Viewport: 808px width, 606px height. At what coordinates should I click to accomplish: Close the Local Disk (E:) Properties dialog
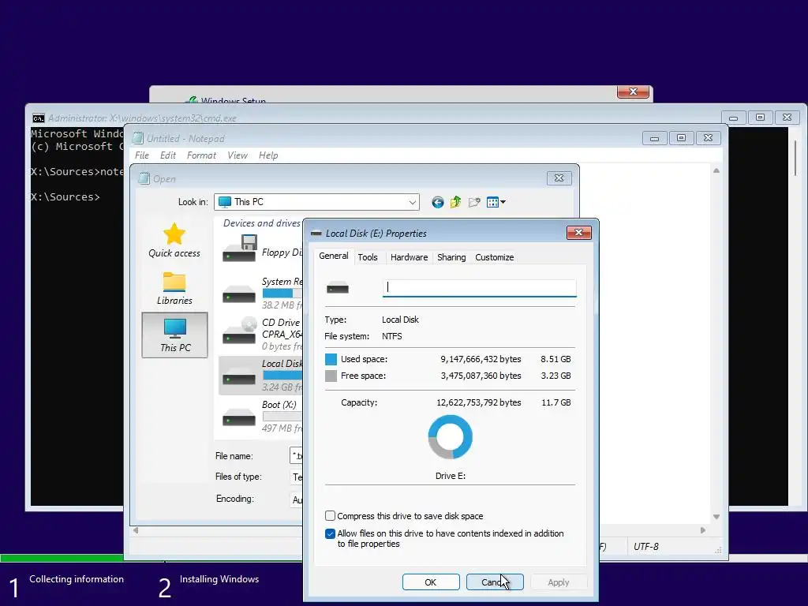578,233
